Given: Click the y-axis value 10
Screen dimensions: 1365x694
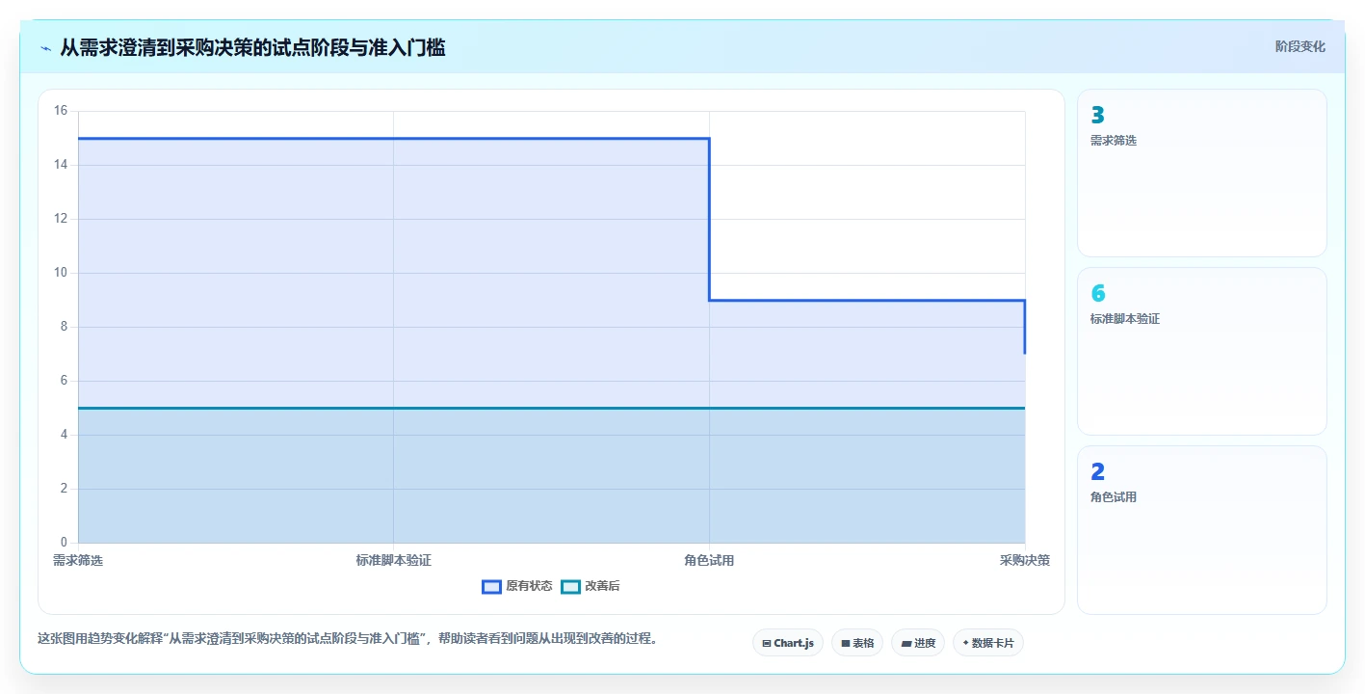Looking at the screenshot, I should pyautogui.click(x=61, y=273).
